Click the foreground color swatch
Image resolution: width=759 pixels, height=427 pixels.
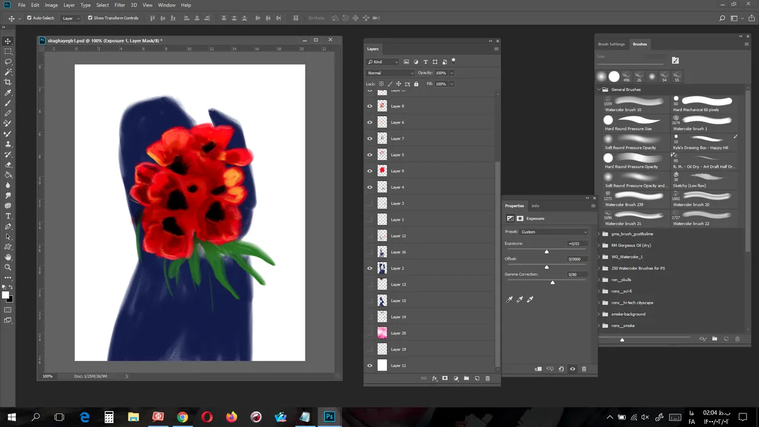coord(5,295)
